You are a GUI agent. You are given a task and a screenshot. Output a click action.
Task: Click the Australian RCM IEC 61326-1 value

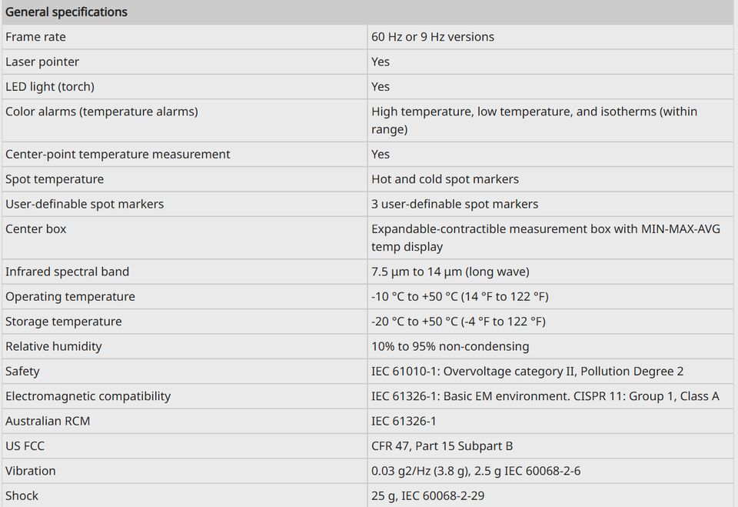click(x=404, y=422)
